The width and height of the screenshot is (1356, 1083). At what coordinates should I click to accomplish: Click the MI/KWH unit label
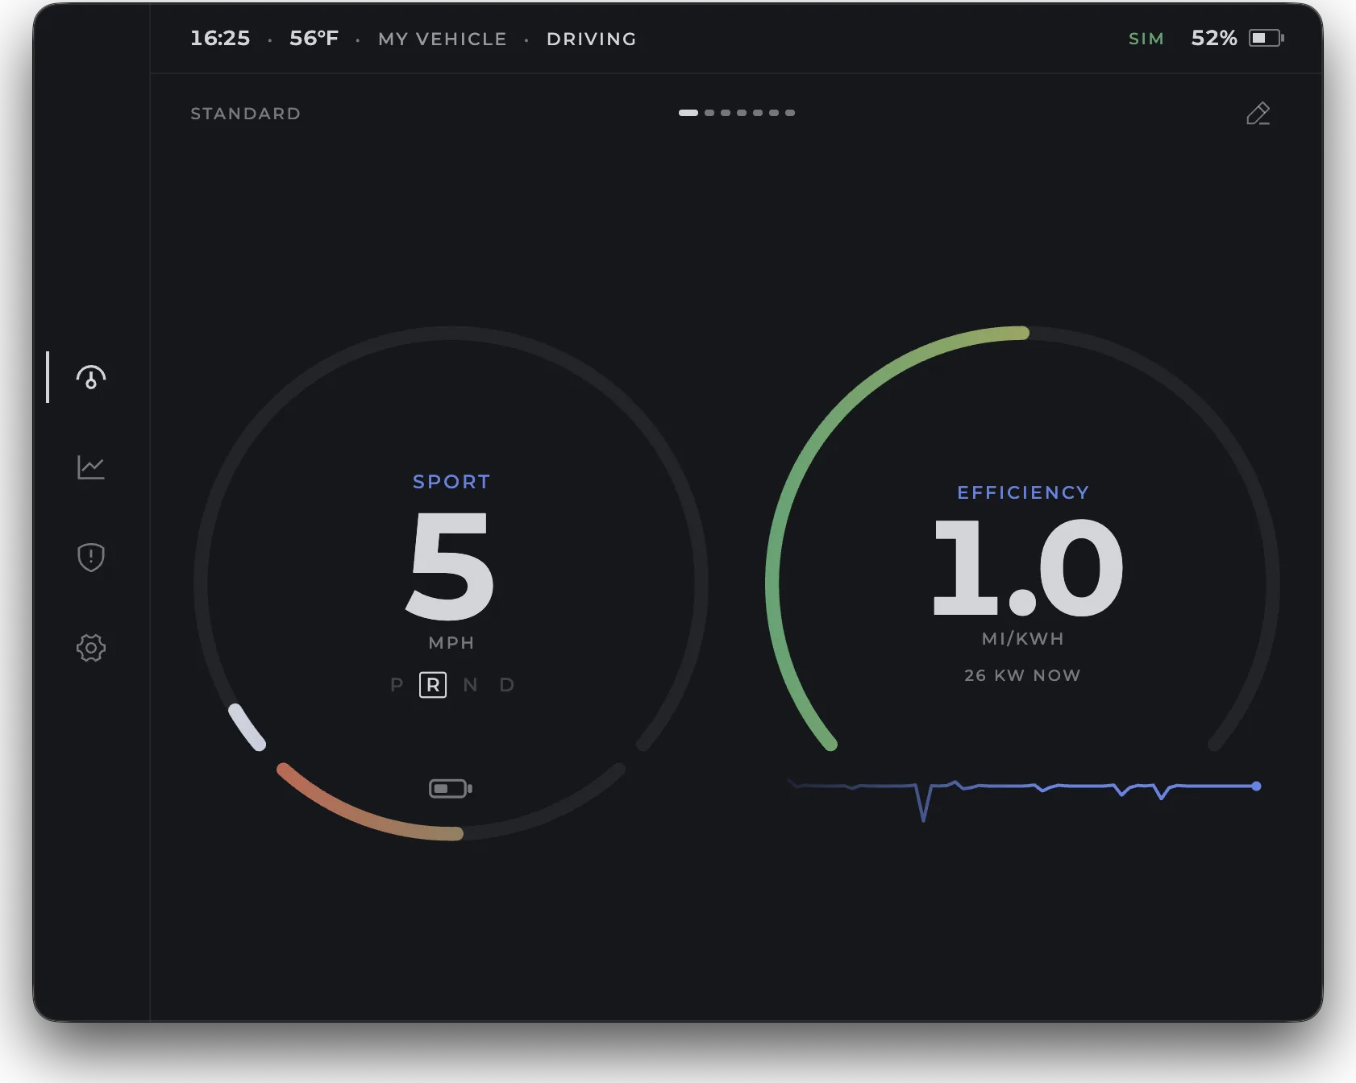click(x=1023, y=639)
